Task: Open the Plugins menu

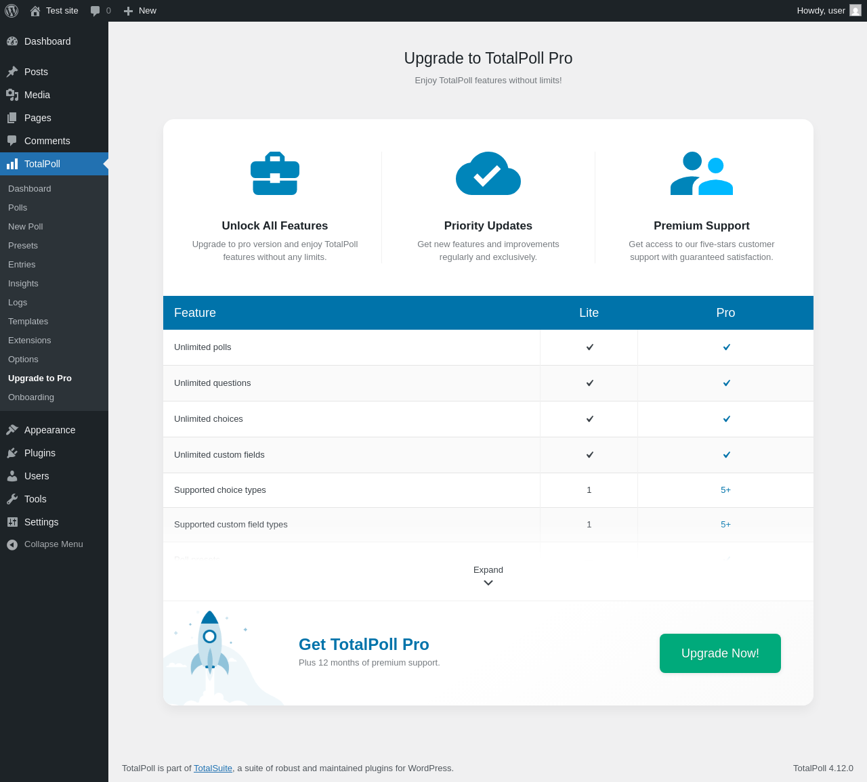Action: pyautogui.click(x=40, y=453)
